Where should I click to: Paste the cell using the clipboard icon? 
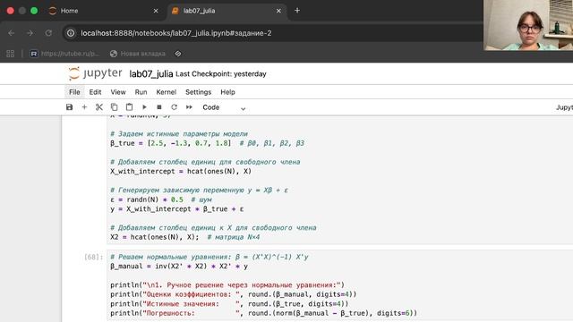tap(129, 107)
